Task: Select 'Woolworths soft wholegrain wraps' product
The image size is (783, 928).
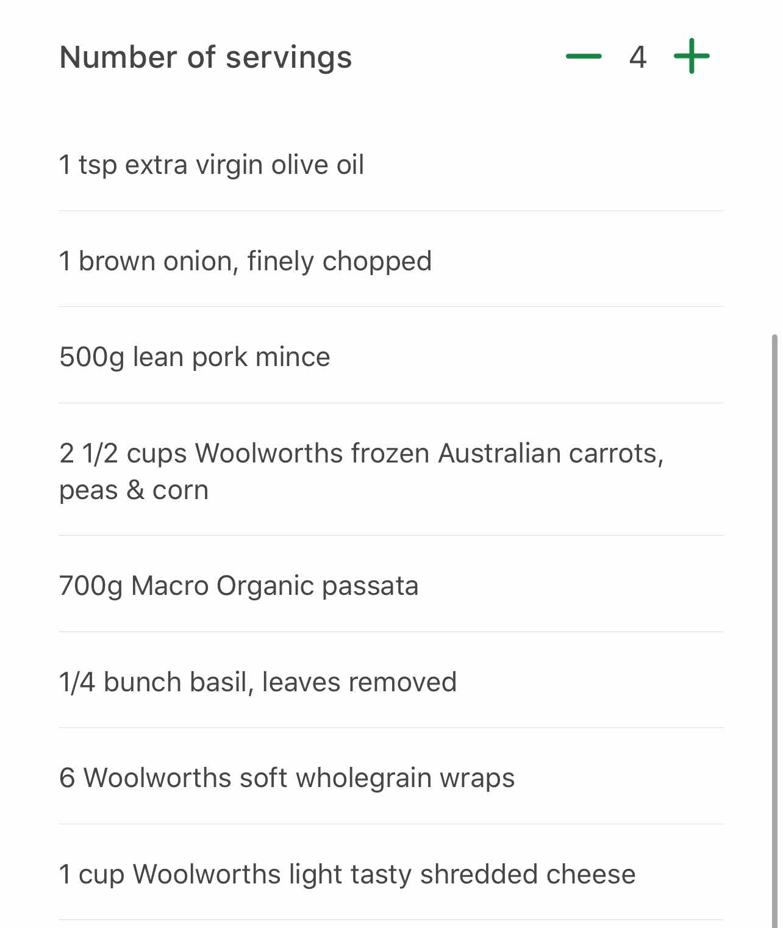Action: click(x=299, y=778)
